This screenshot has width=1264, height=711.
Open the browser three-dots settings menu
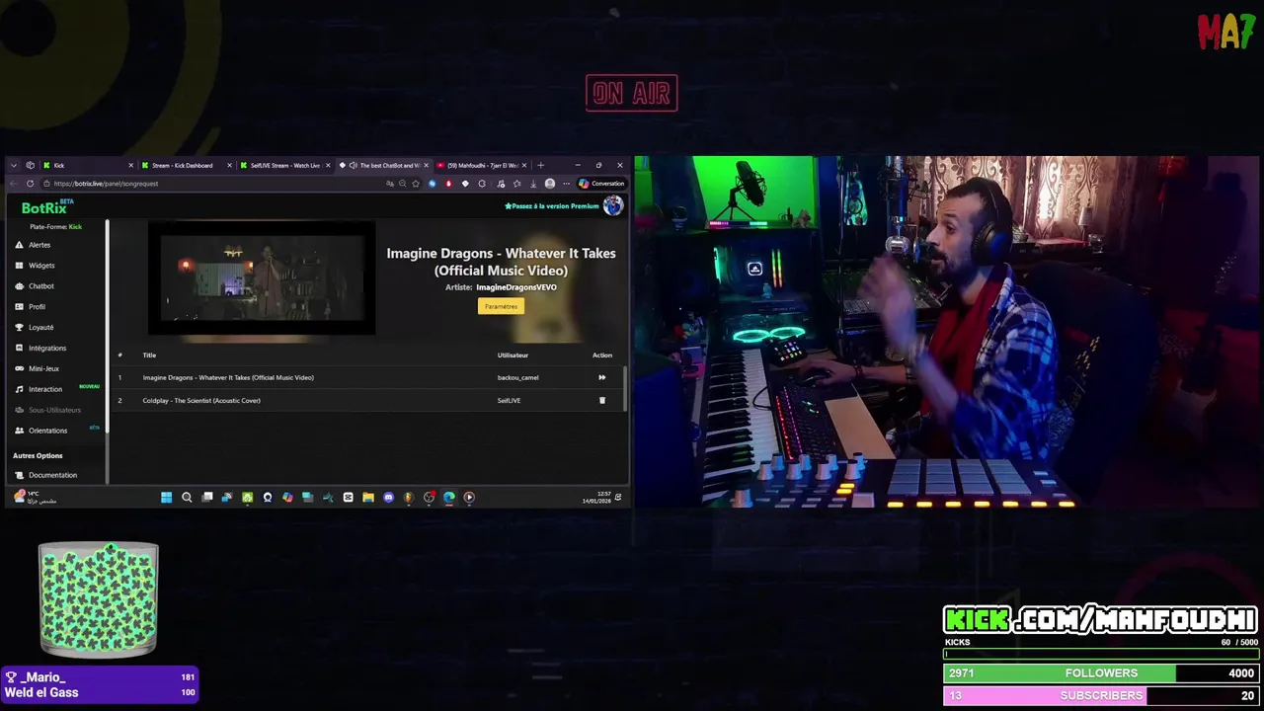click(x=567, y=184)
